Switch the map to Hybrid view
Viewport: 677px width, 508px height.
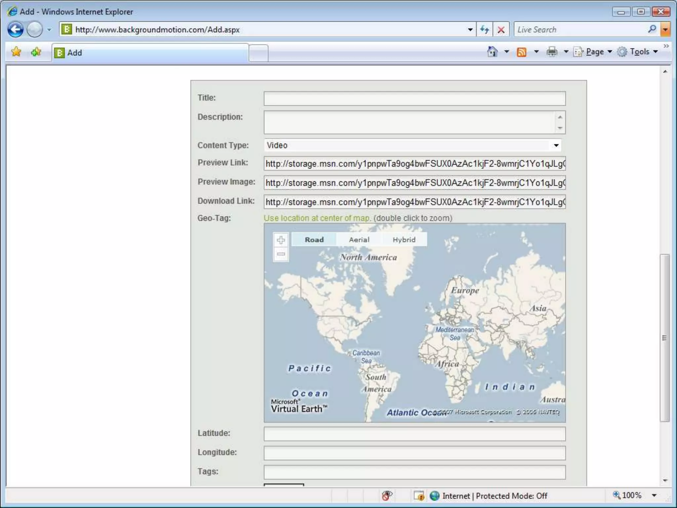(404, 240)
